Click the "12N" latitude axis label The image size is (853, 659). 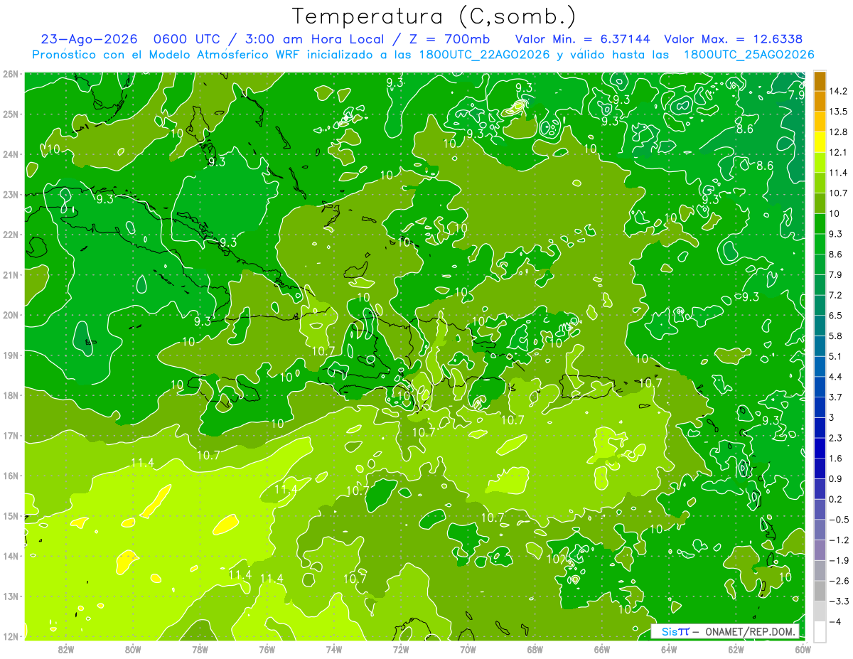click(11, 637)
